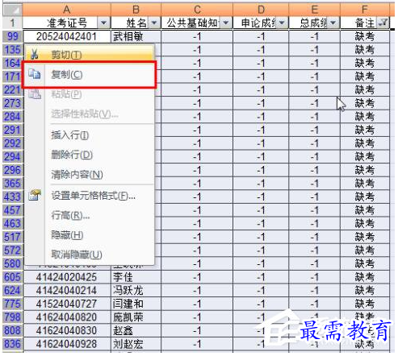This screenshot has height=356, width=398.
Task: Select column C header
Action: pyautogui.click(x=197, y=10)
